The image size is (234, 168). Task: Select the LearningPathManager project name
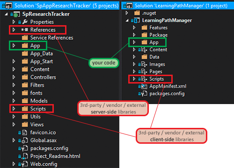(x=167, y=21)
